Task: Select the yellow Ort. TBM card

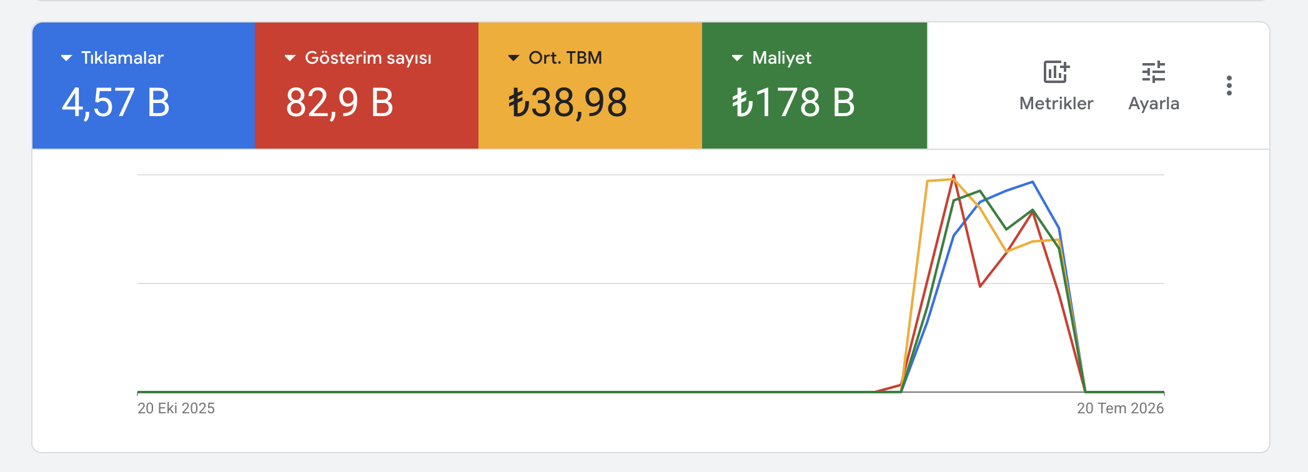Action: point(590,86)
